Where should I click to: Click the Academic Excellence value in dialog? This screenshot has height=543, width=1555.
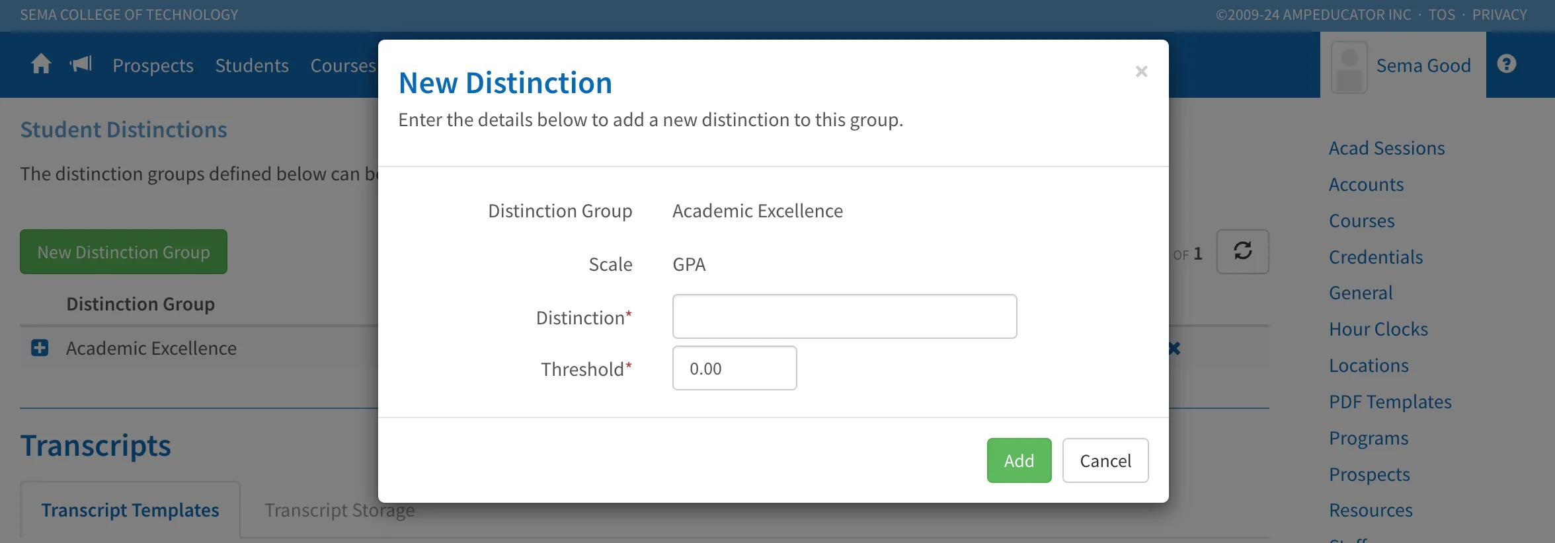[x=758, y=211]
